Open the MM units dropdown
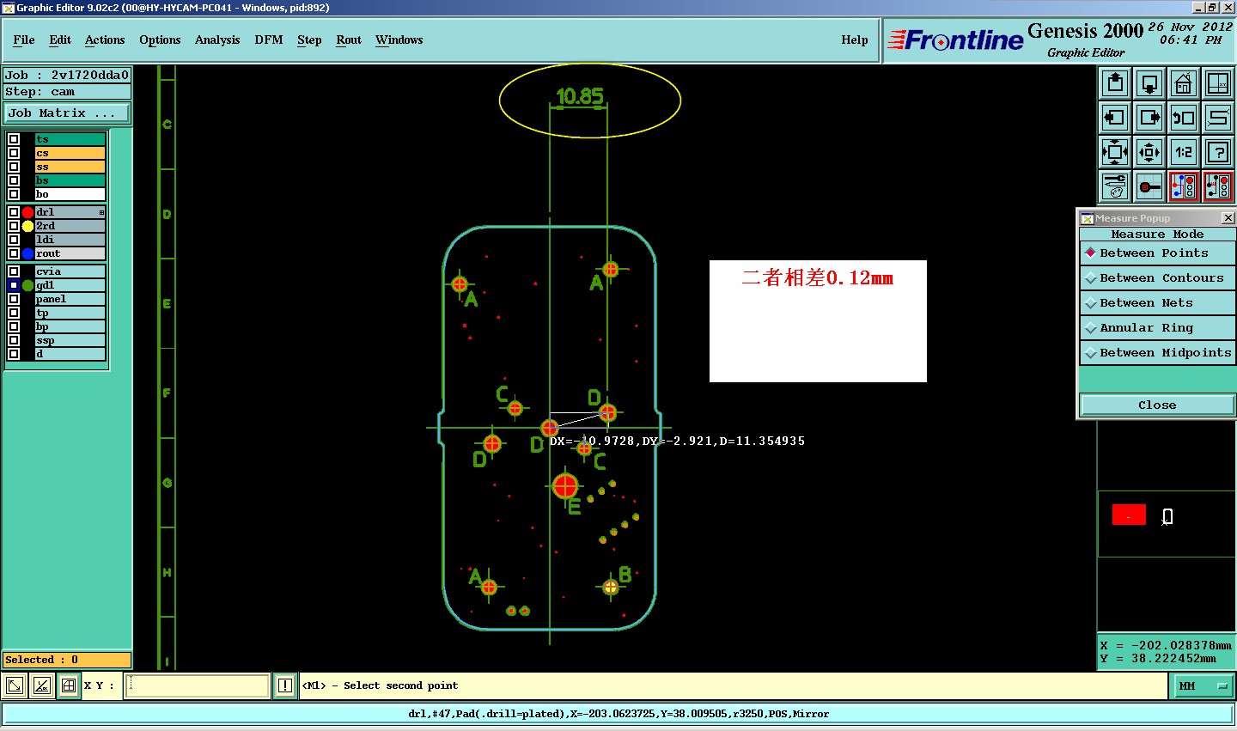The height and width of the screenshot is (731, 1237). [x=1203, y=685]
